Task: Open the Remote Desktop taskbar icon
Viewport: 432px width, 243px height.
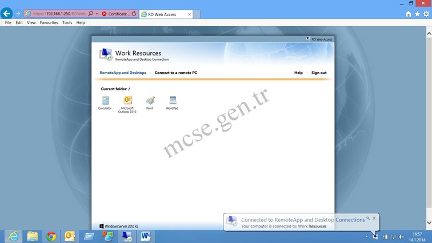Action: [127, 236]
